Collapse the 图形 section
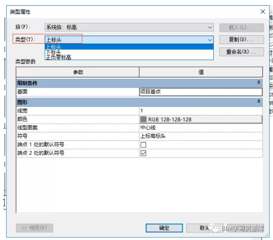Viewport: 273px width, 240px height. tap(259, 101)
